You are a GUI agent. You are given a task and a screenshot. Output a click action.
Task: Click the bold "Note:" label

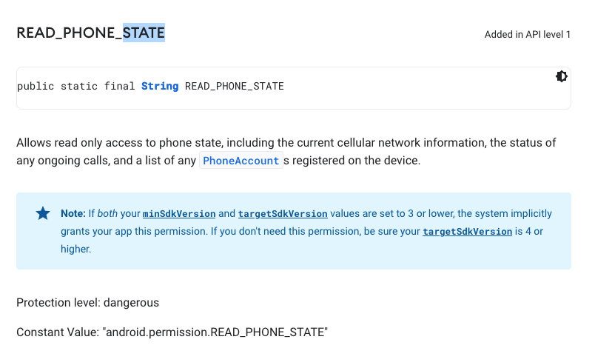(73, 213)
